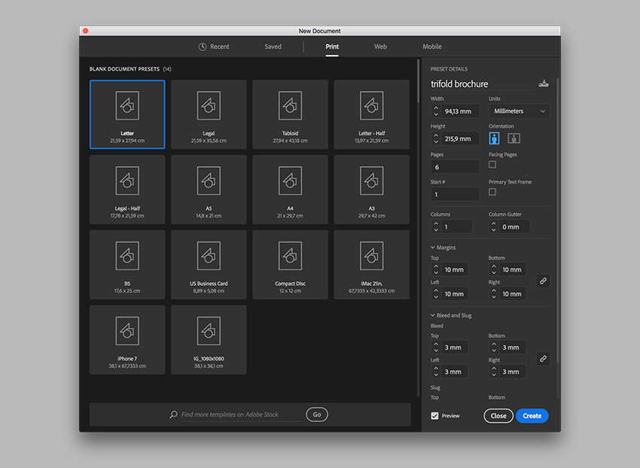Uncheck the Preview checkbox

click(x=434, y=416)
